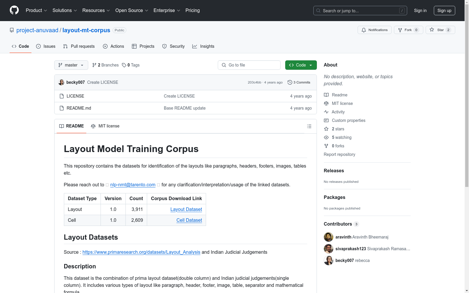Open the Insights tab
Image resolution: width=469 pixels, height=293 pixels.
pos(203,46)
